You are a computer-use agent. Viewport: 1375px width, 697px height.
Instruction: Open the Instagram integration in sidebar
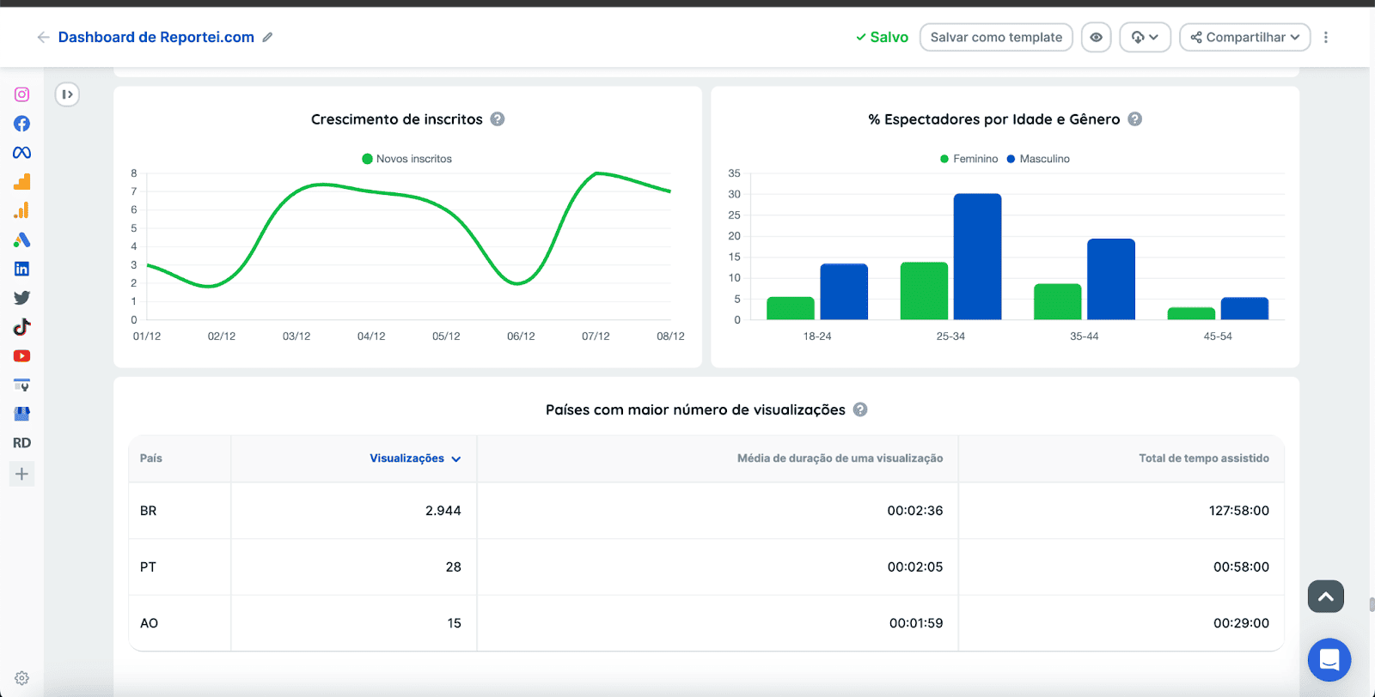[x=22, y=94]
